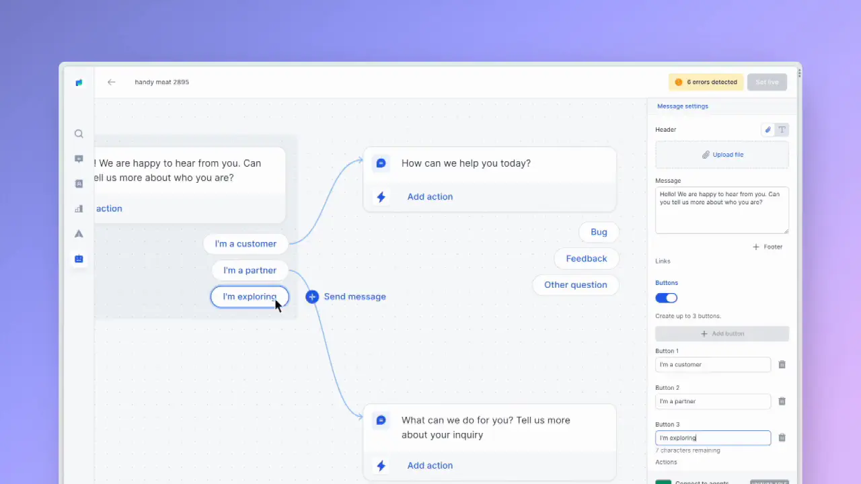Open the search icon in the sidebar
861x484 pixels.
tap(79, 134)
